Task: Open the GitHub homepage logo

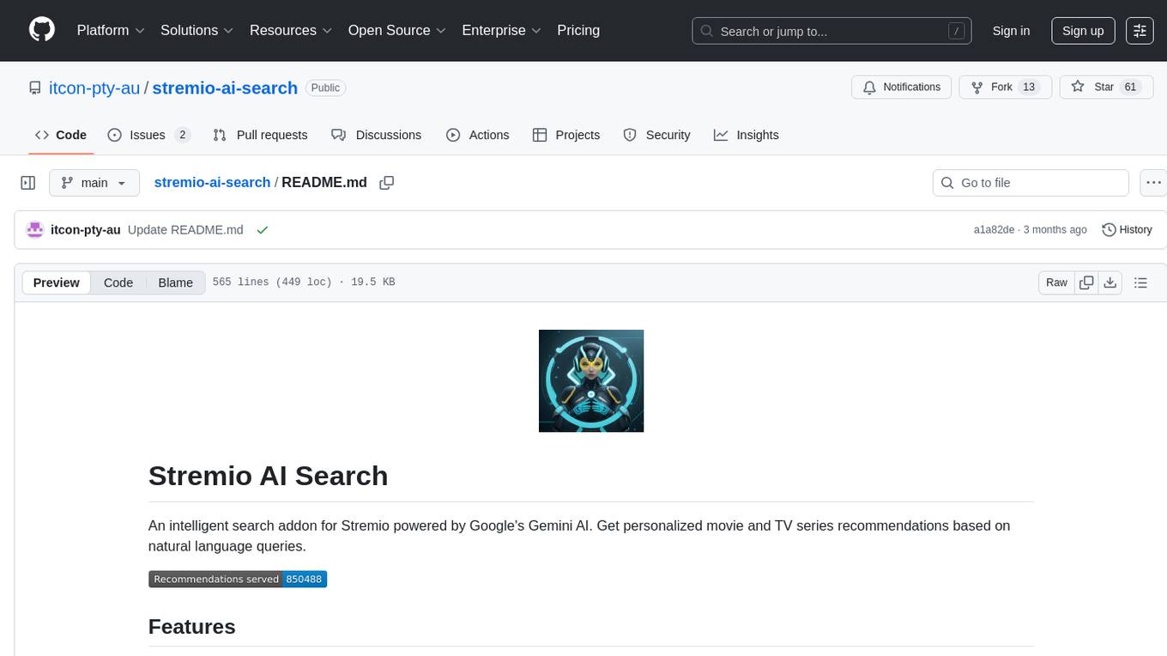Action: coord(42,30)
